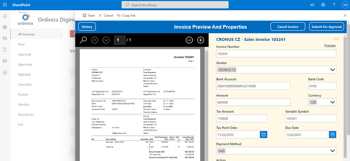Image resolution: width=350 pixels, height=161 pixels.
Task: Click Copy link in the toolbar
Action: 126,16
